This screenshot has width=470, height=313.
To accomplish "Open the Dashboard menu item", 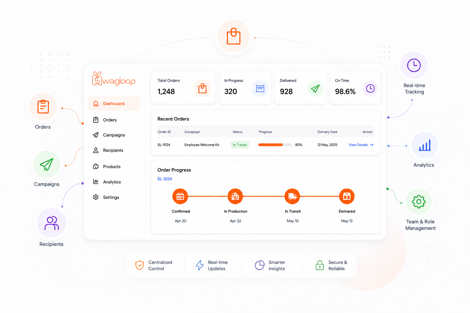I will [x=114, y=104].
